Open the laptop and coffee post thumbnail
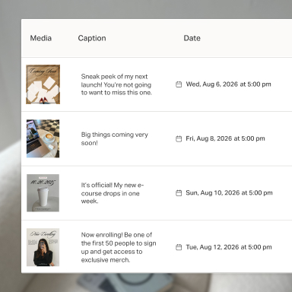 pos(43,138)
